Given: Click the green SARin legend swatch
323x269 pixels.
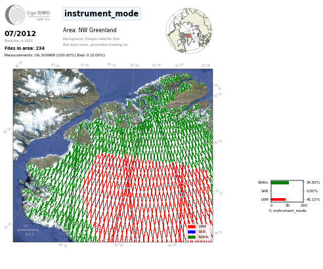Looking at the screenshot, I should click(x=192, y=237).
